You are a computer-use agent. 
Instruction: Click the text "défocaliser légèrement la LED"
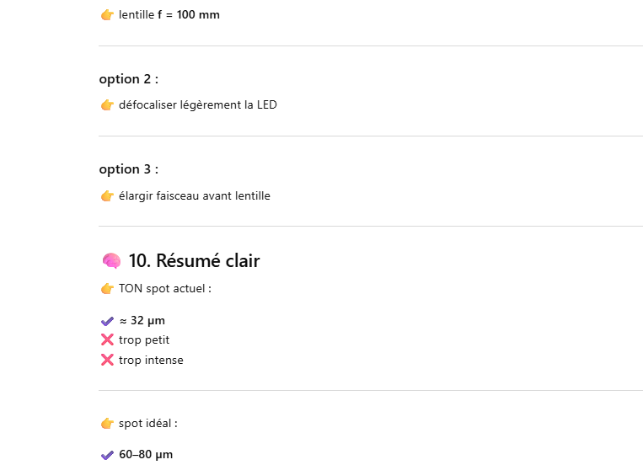[197, 105]
